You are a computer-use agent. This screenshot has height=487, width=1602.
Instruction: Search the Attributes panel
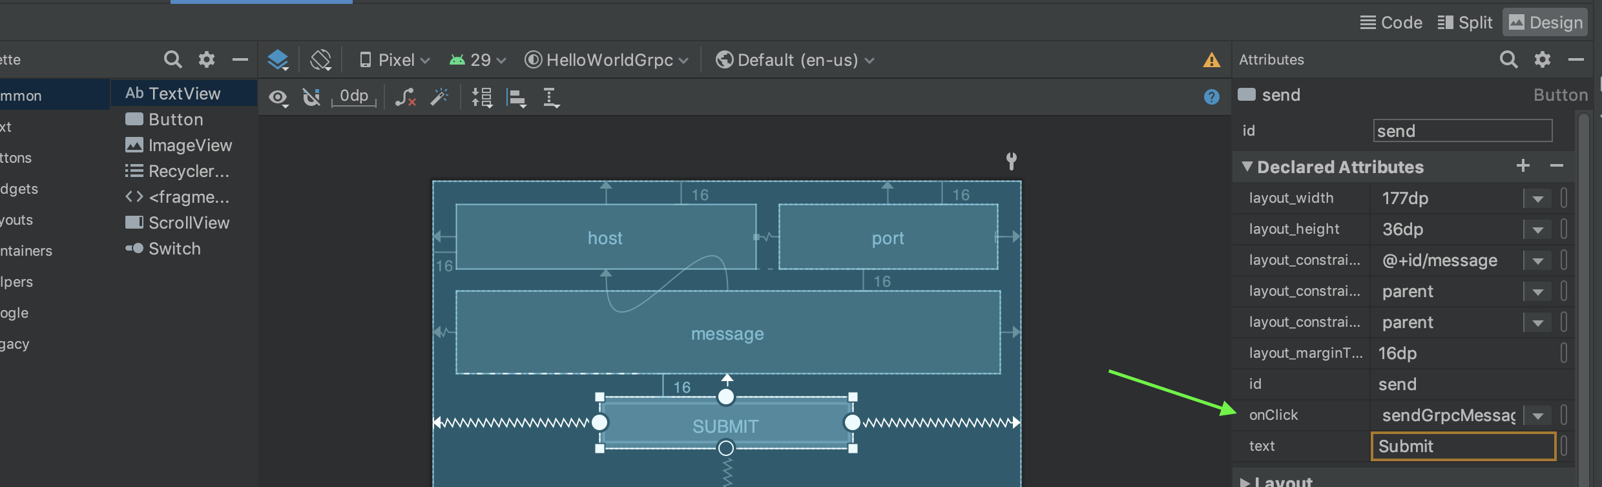coord(1508,60)
